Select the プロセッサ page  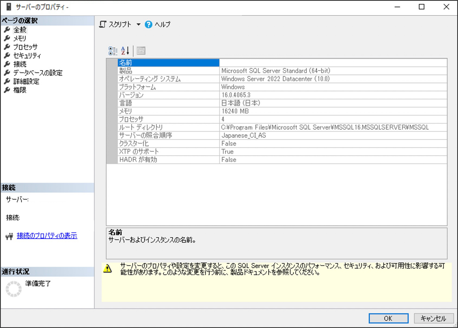tap(25, 47)
